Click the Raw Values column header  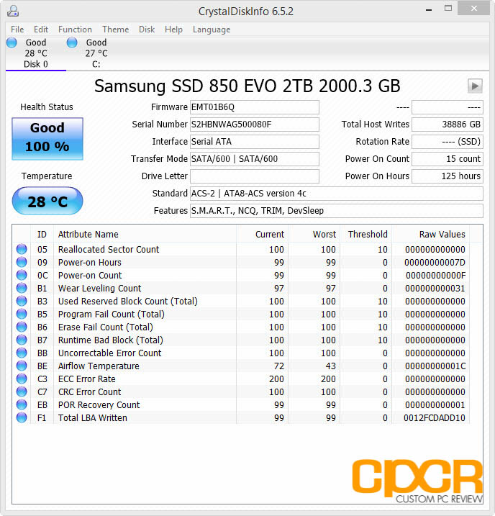tap(431, 235)
